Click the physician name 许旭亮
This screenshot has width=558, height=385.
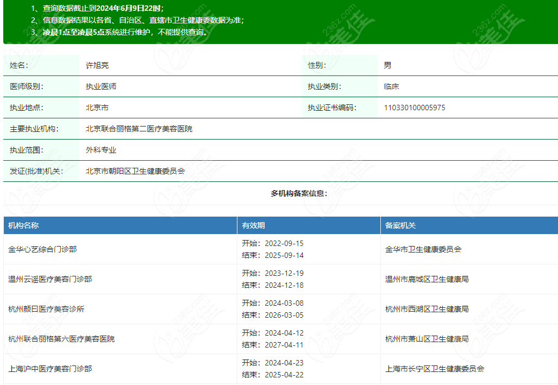click(x=97, y=65)
